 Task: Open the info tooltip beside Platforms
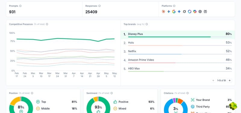174,6
